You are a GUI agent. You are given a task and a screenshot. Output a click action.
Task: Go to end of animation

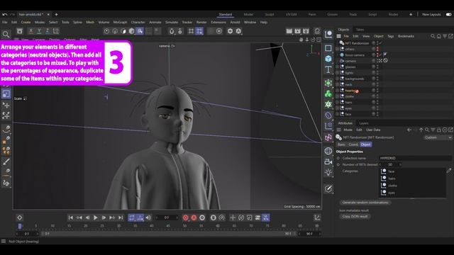[121, 217]
